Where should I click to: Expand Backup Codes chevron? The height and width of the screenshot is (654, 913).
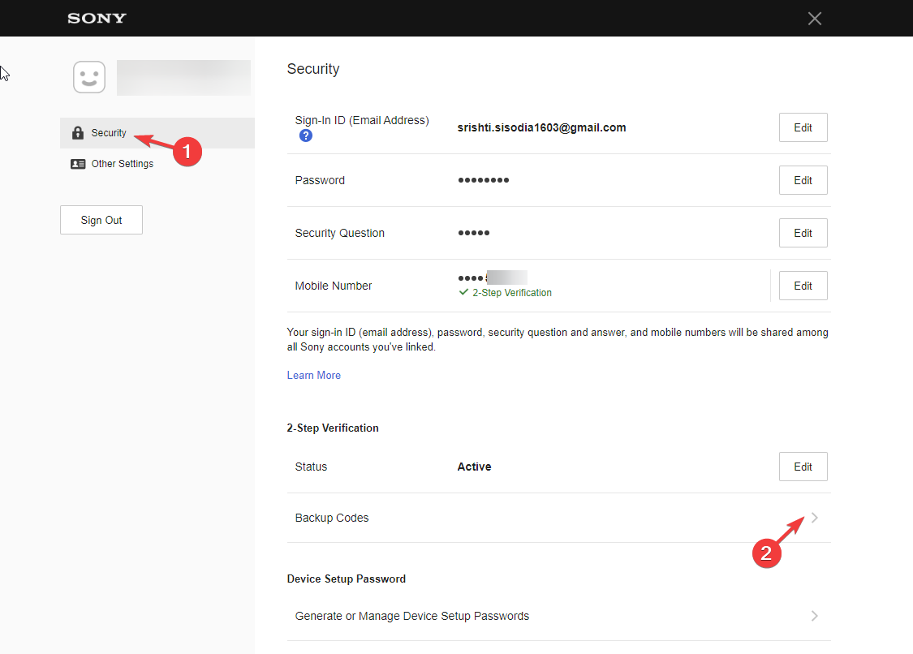point(815,518)
